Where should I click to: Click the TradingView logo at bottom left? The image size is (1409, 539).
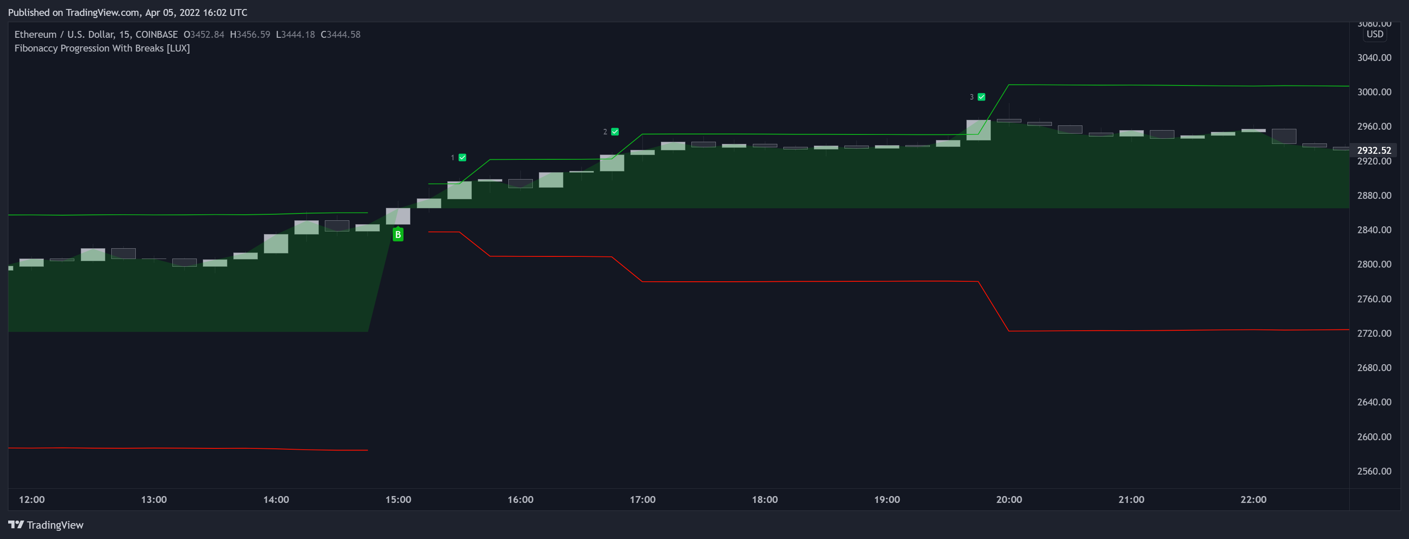pyautogui.click(x=46, y=525)
